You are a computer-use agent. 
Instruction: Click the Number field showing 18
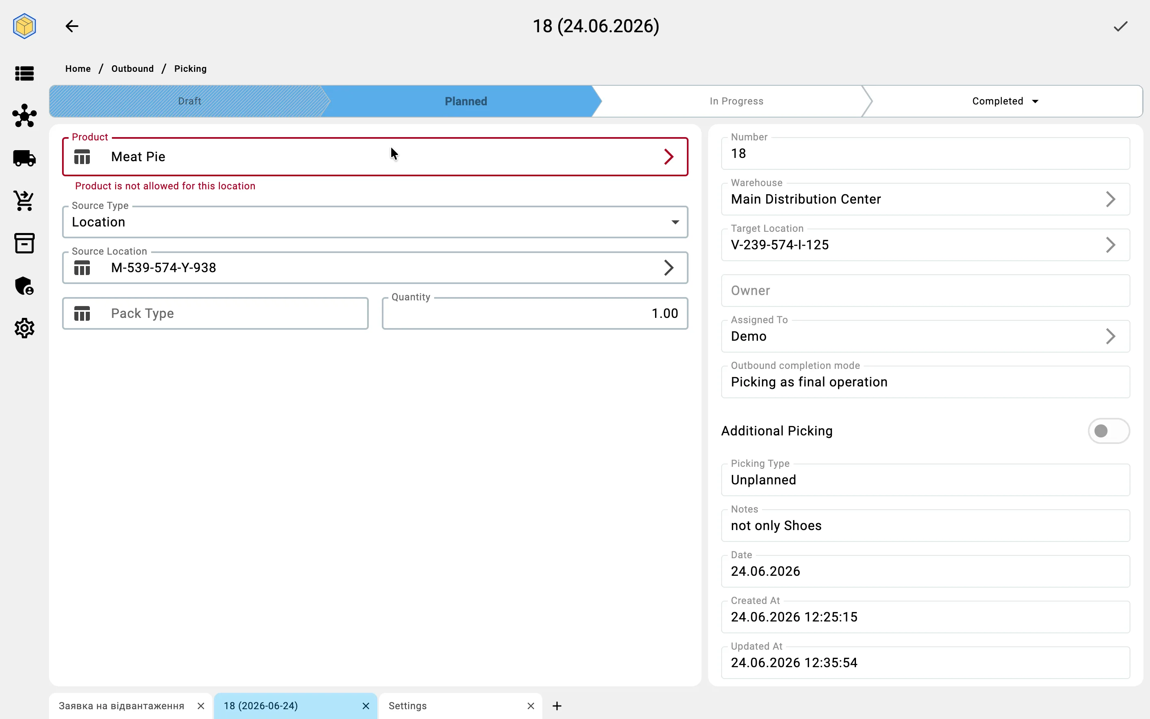click(x=925, y=153)
